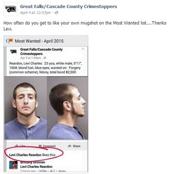Click Reply under the comment
This screenshot has width=171, height=174.
pyautogui.click(x=62, y=171)
